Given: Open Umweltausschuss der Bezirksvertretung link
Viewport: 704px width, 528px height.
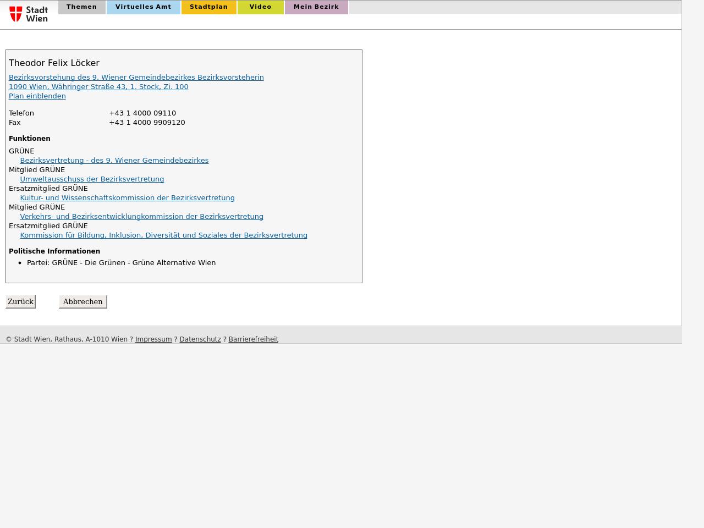Looking at the screenshot, I should 92,179.
